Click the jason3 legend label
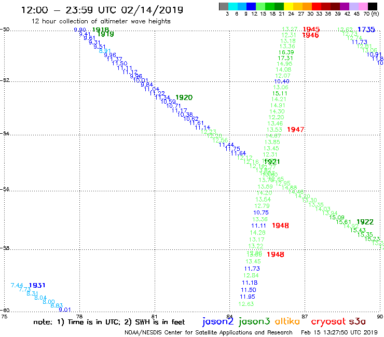Screen dimensions: 384x337 (254, 321)
